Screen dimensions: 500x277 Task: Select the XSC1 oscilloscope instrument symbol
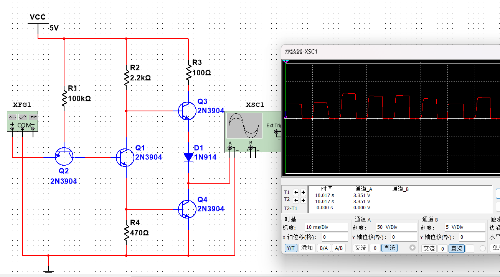[253, 132]
